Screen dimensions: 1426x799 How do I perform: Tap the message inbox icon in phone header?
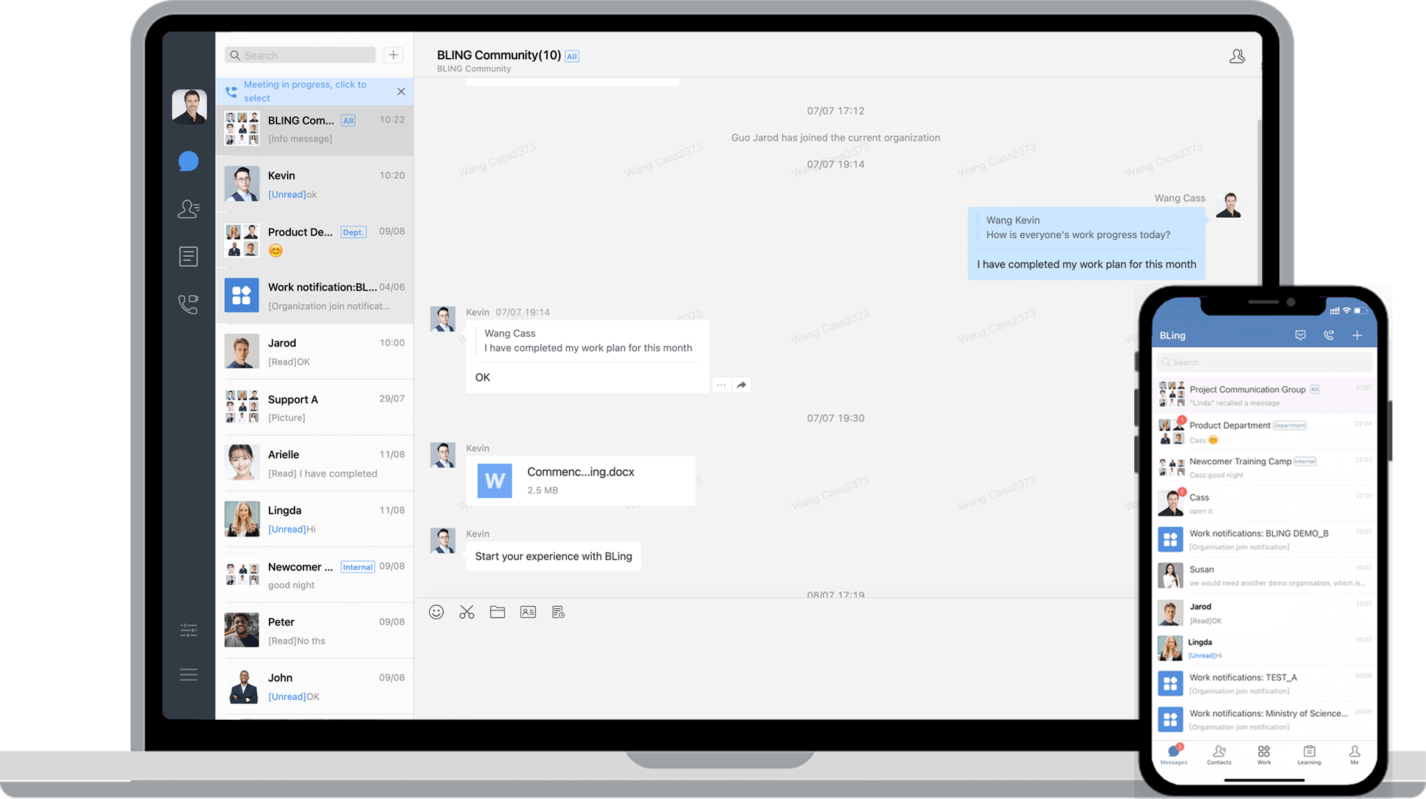(x=1300, y=335)
